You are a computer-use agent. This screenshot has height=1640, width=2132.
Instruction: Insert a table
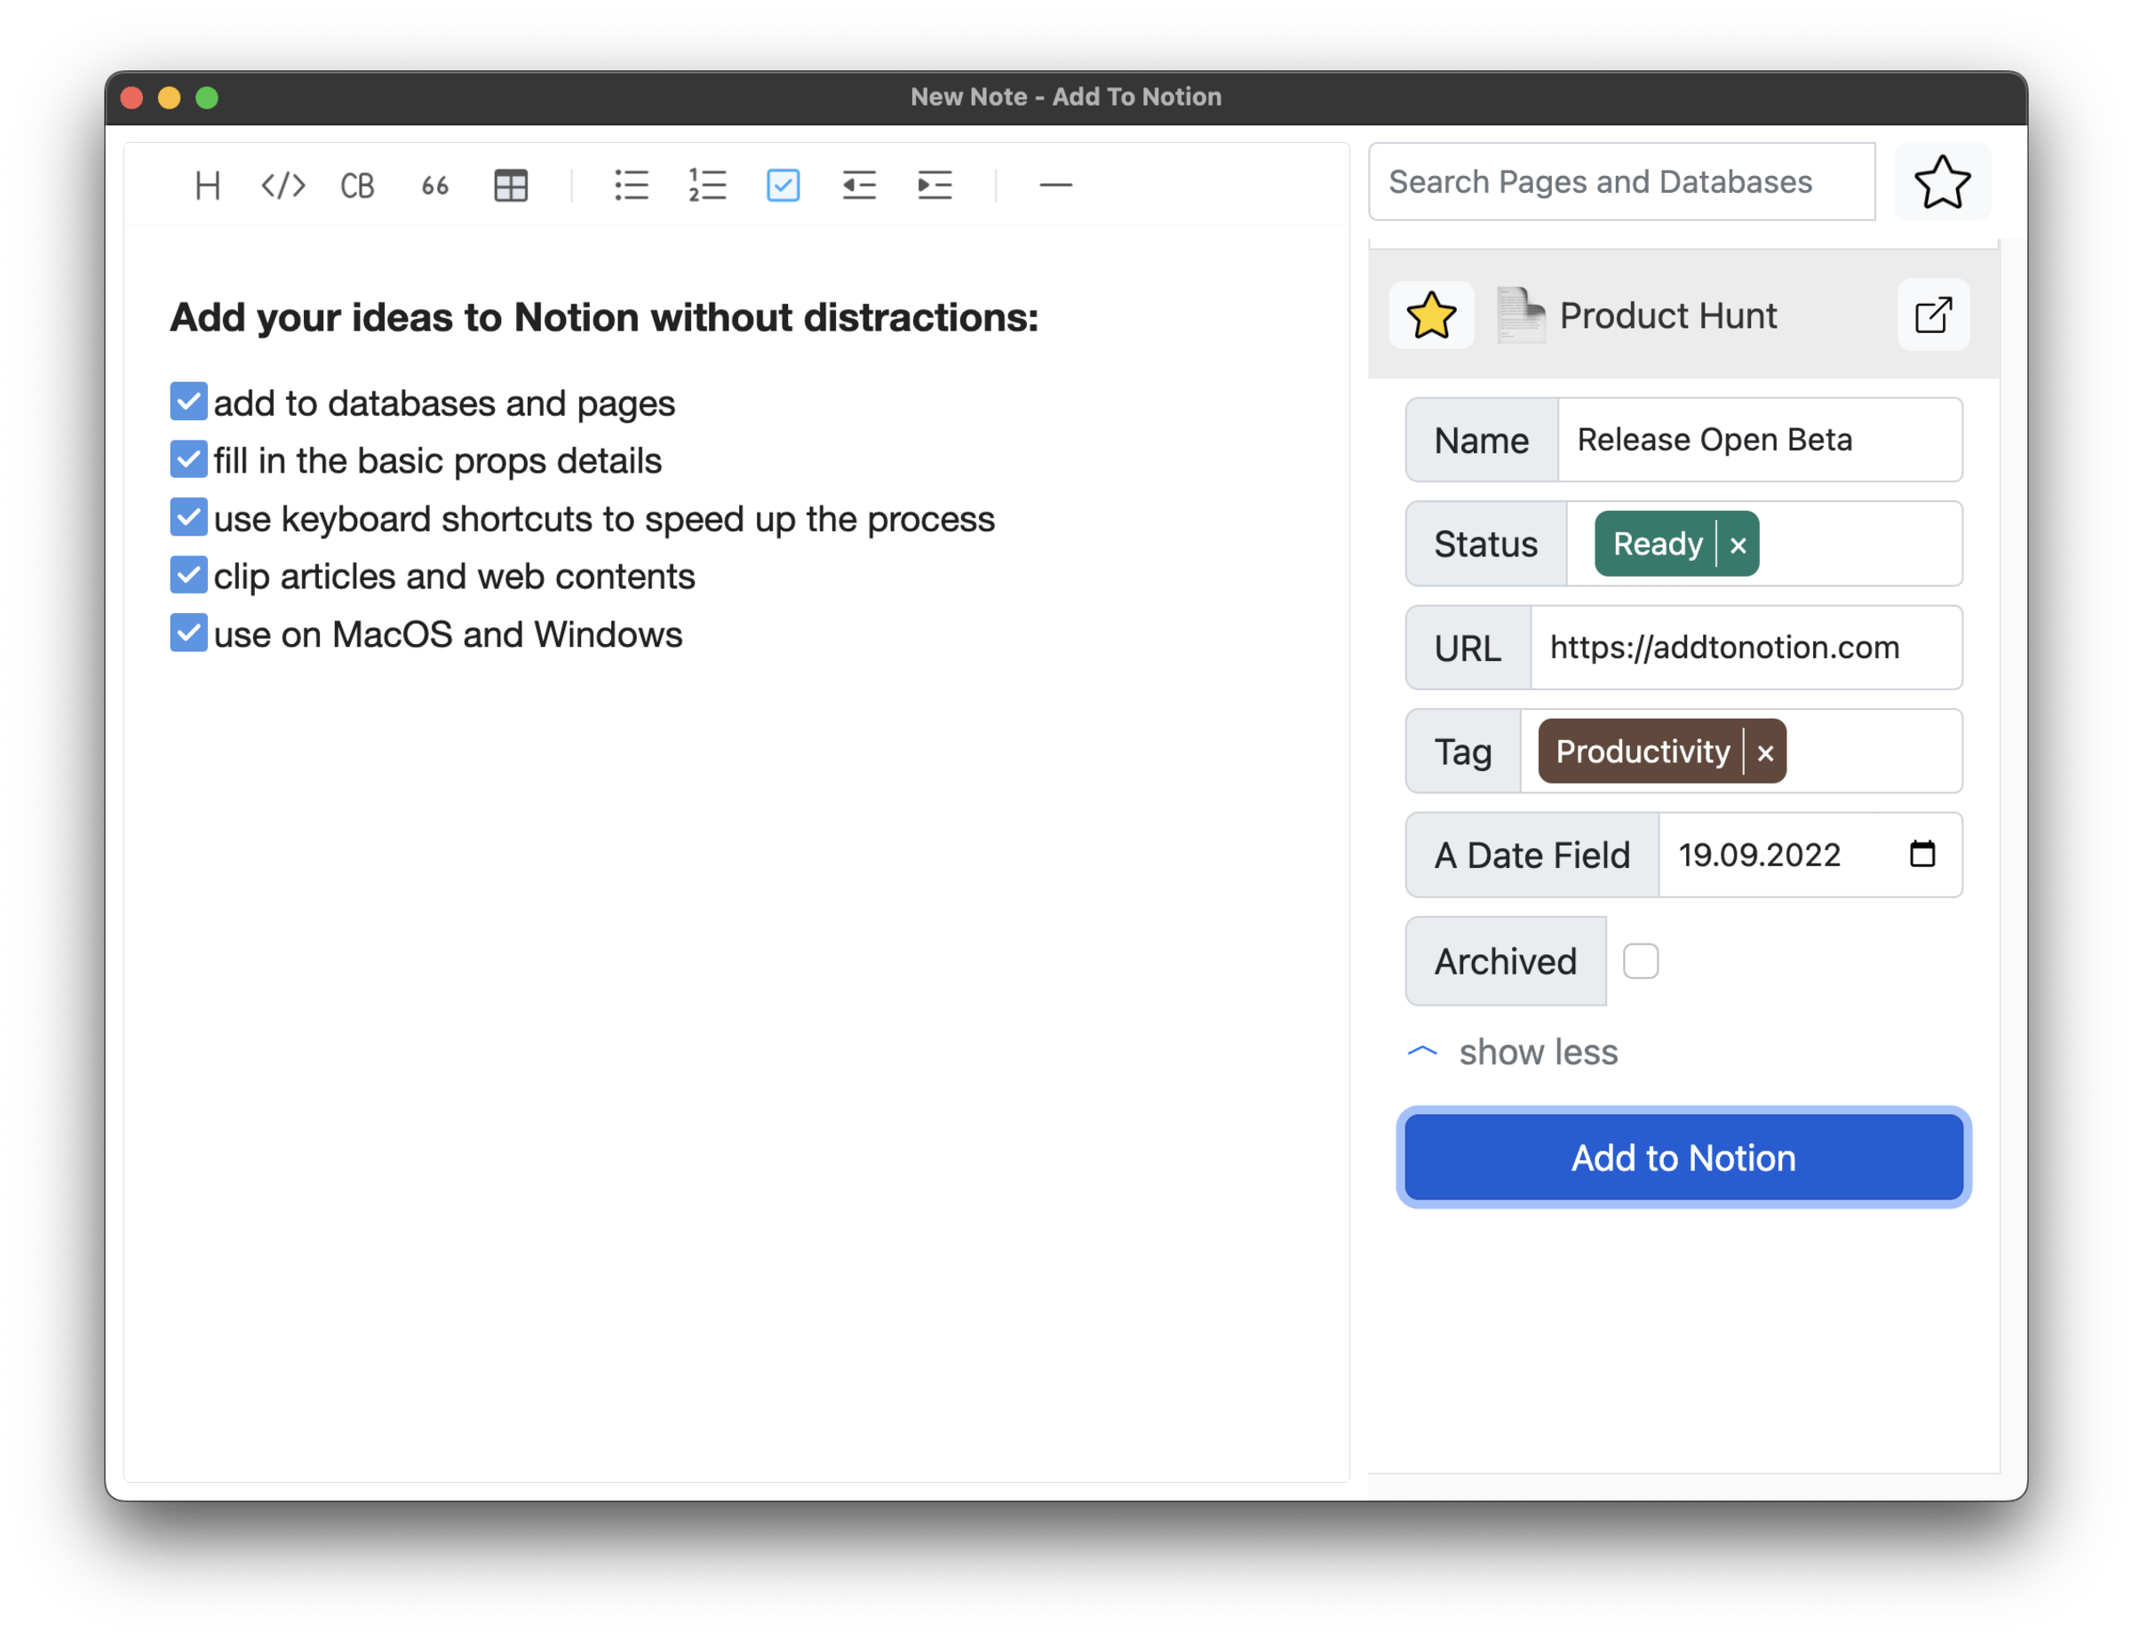point(511,186)
